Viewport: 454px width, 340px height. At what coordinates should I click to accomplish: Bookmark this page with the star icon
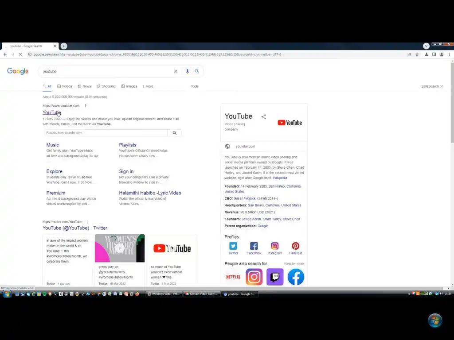417,54
